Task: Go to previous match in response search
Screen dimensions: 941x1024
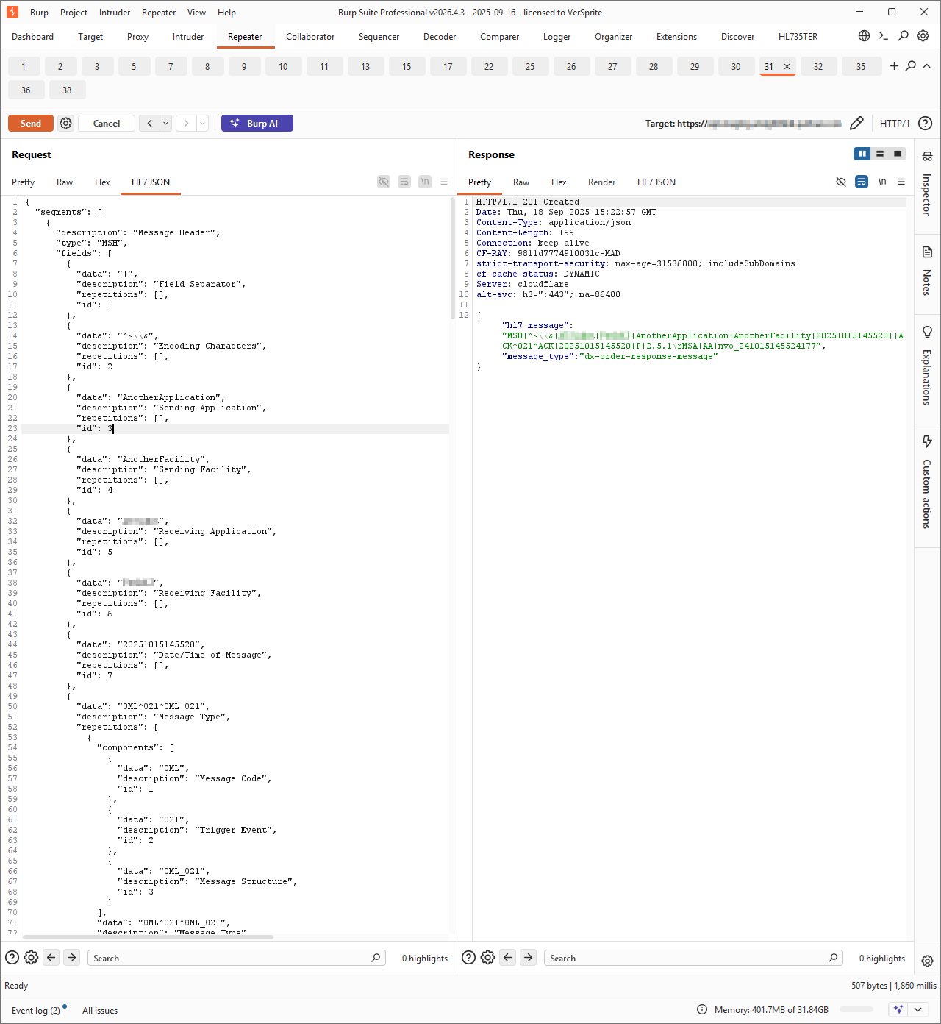Action: point(508,958)
